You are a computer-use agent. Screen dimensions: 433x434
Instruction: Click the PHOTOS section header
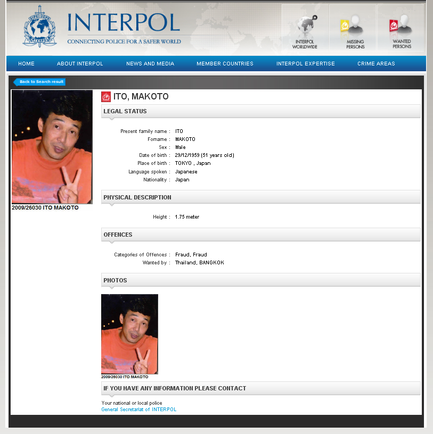(260, 280)
